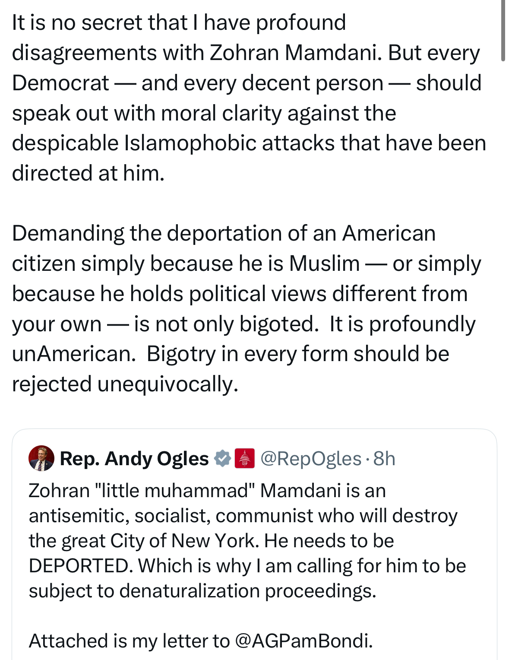This screenshot has height=660, width=509.
Task: Click the word "Muslim" in the main post
Action: (324, 263)
